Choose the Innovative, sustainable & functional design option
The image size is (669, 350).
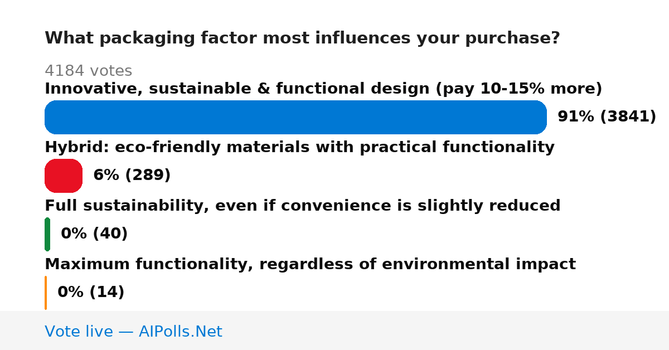[x=323, y=89]
